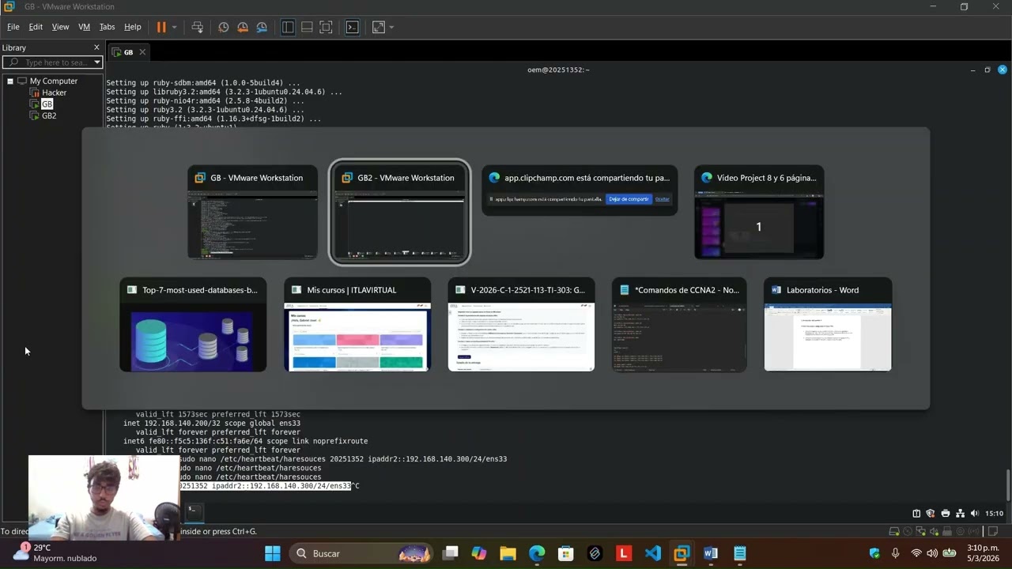Open the VM menu

pyautogui.click(x=84, y=27)
